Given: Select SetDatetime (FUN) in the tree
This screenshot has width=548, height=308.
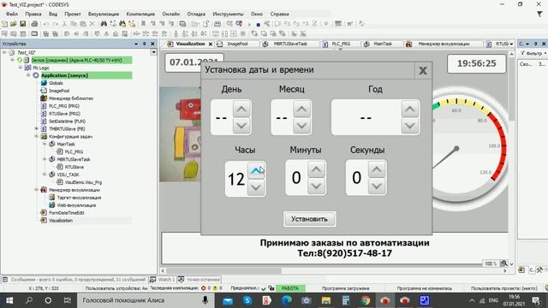Looking at the screenshot, I should point(67,121).
